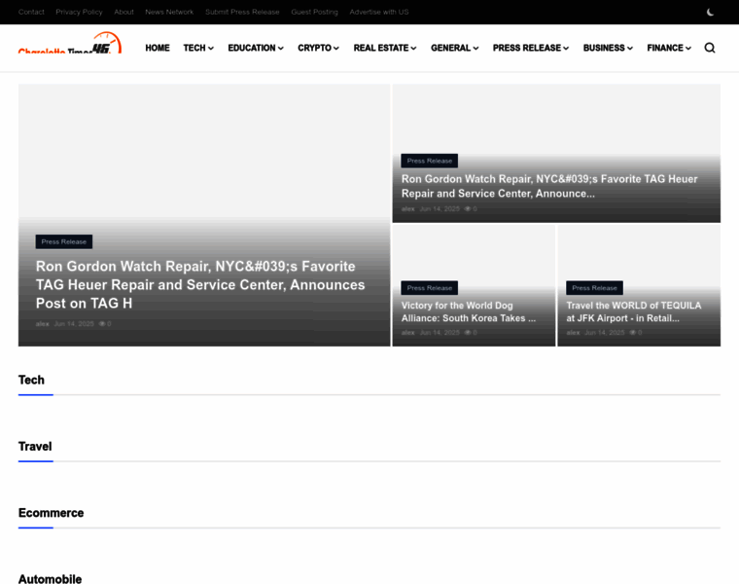Open 'Travel the WORLD of TEQUILA' article

click(x=634, y=311)
